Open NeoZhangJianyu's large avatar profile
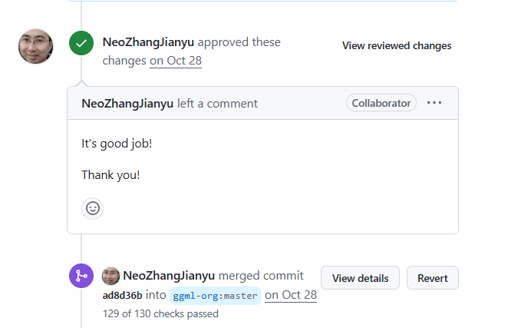The image size is (508, 328). (x=35, y=47)
